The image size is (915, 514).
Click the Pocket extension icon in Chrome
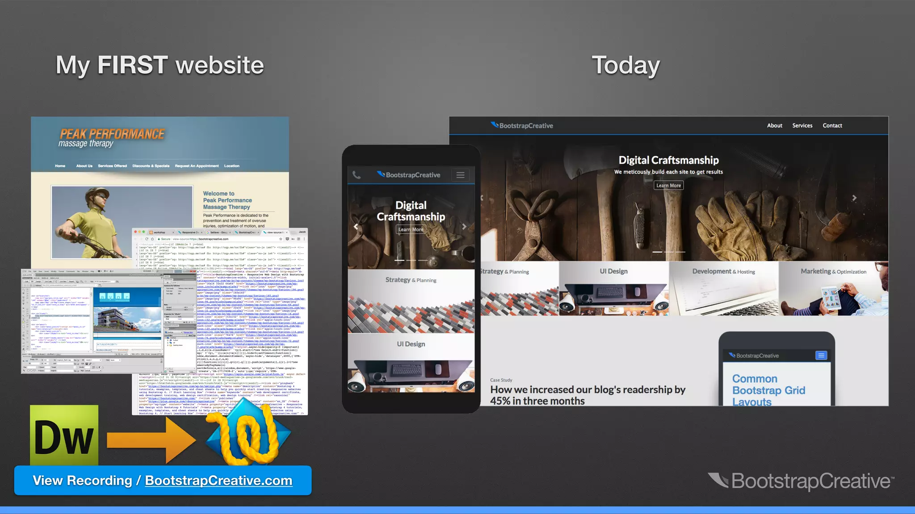[x=287, y=239]
